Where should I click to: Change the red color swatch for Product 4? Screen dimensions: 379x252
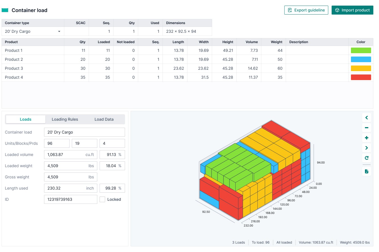click(x=361, y=77)
